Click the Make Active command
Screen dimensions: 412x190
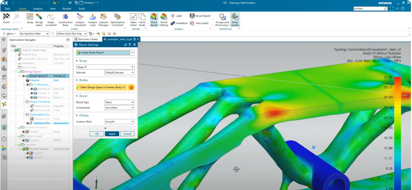click(134, 19)
